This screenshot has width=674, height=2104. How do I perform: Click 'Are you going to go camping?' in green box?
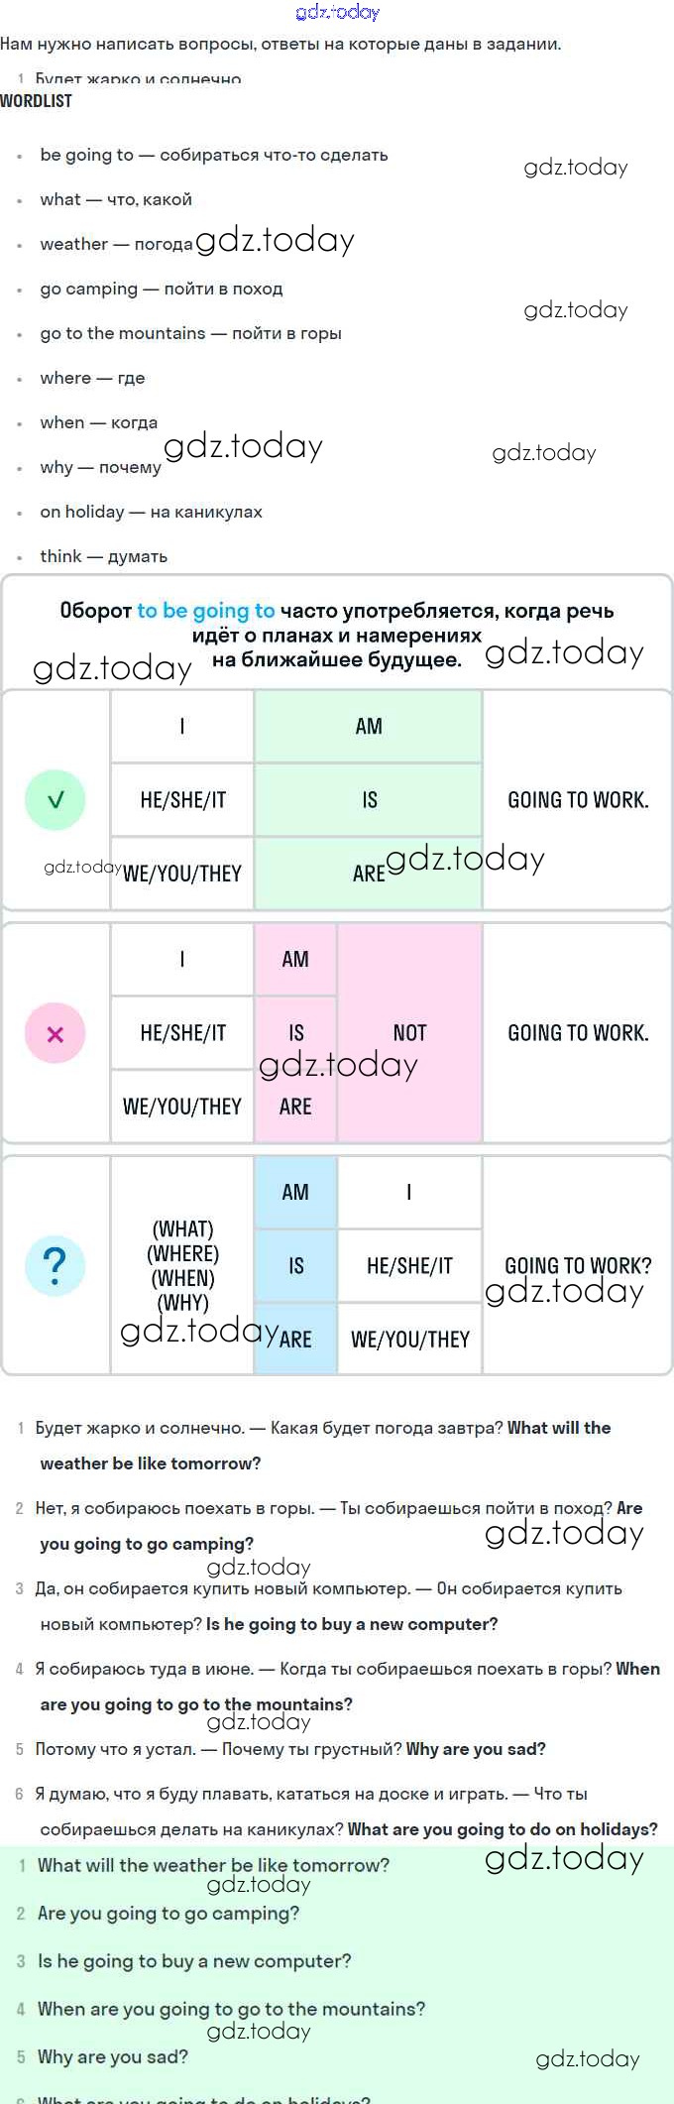pos(168,1914)
